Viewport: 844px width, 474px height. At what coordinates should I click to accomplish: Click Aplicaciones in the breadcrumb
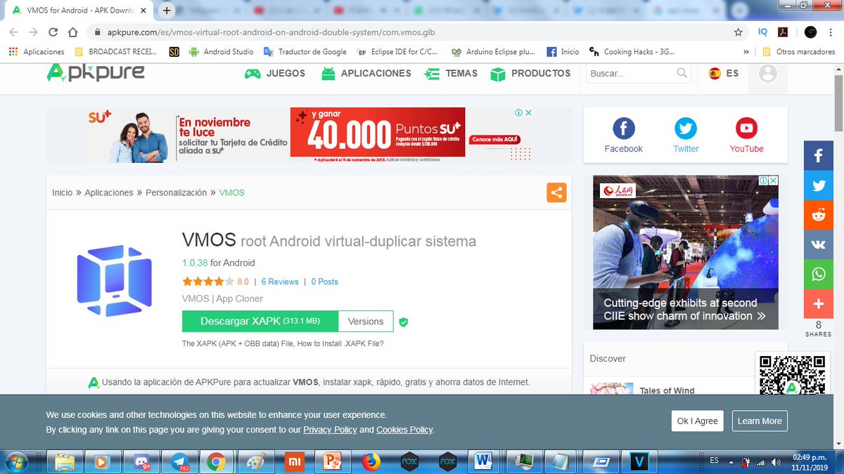click(109, 192)
